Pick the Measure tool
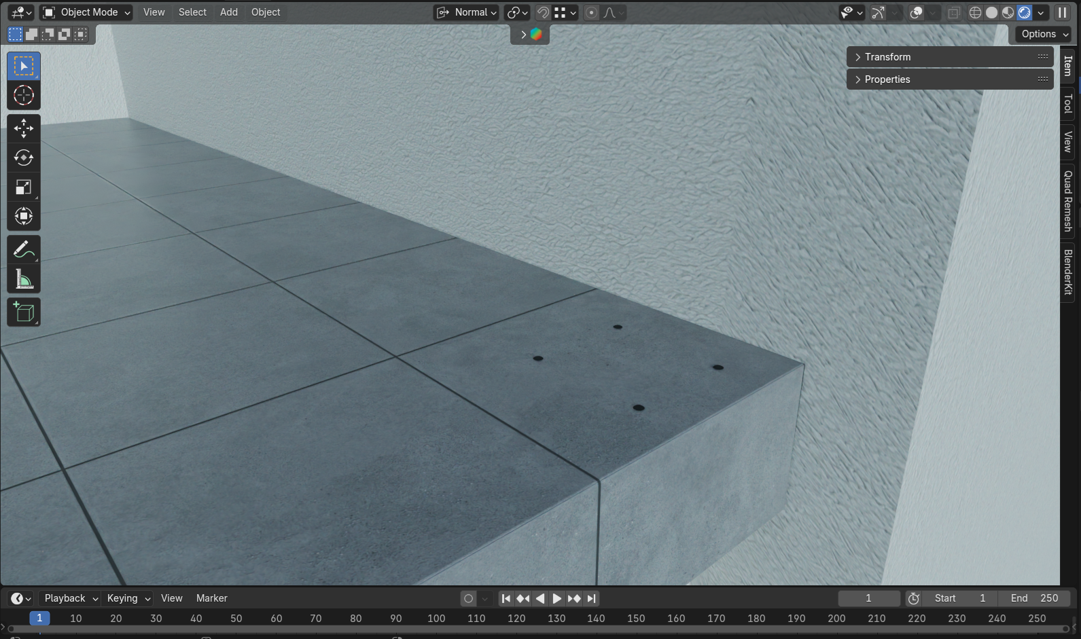Screen dimensions: 1081x639 coord(24,279)
